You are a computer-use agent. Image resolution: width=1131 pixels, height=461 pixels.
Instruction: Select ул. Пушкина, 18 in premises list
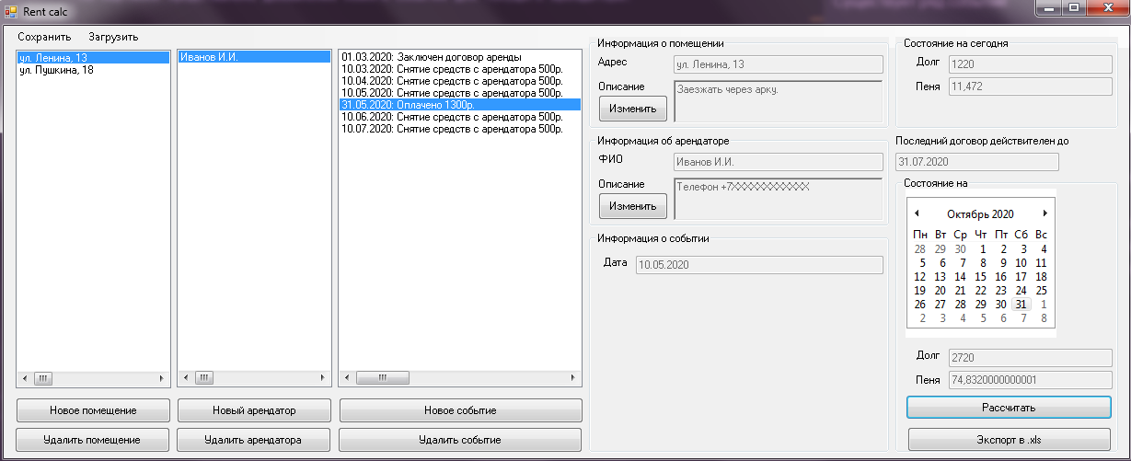[x=93, y=70]
